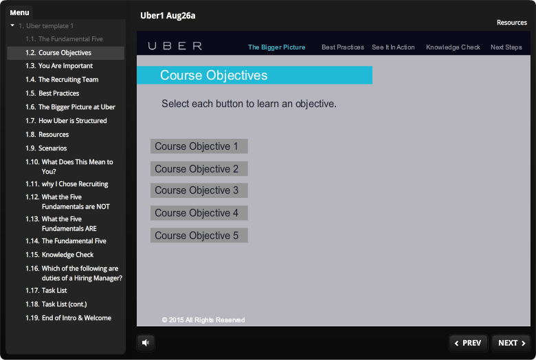Jump to slide 1.14 The Fundamental Five
This screenshot has width=536, height=360.
[66, 241]
